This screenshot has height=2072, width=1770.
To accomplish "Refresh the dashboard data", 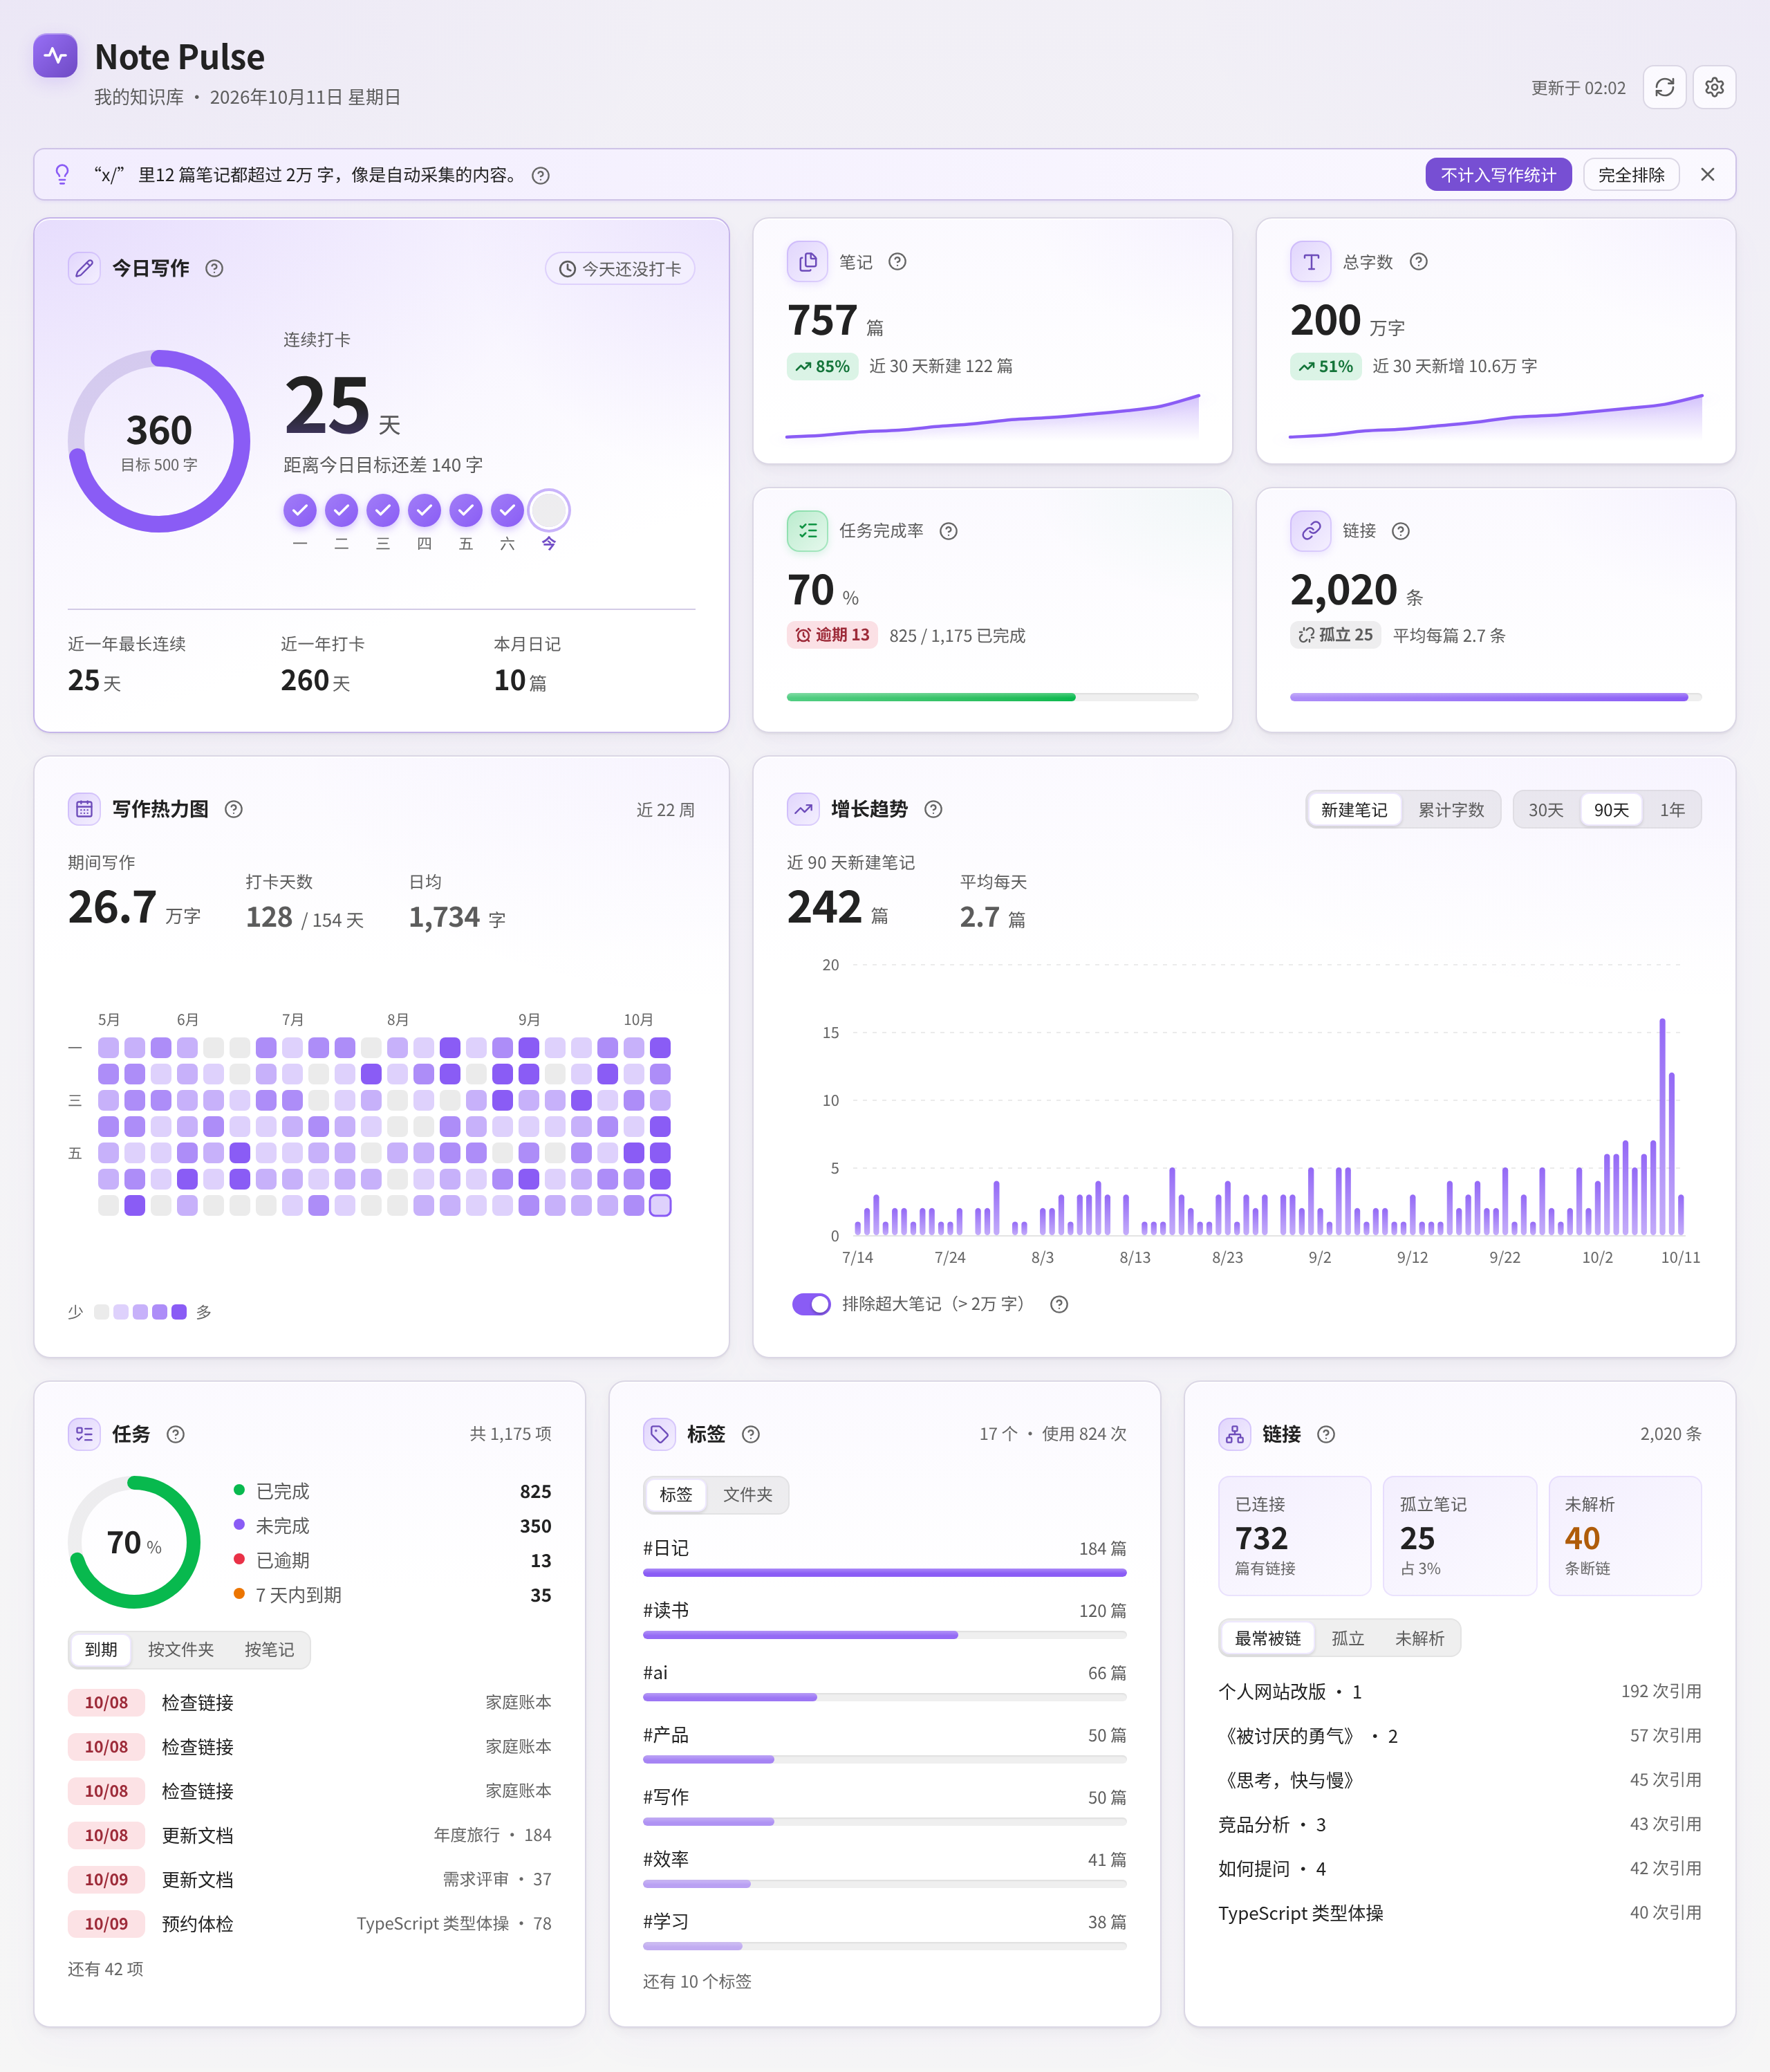I will (1664, 88).
